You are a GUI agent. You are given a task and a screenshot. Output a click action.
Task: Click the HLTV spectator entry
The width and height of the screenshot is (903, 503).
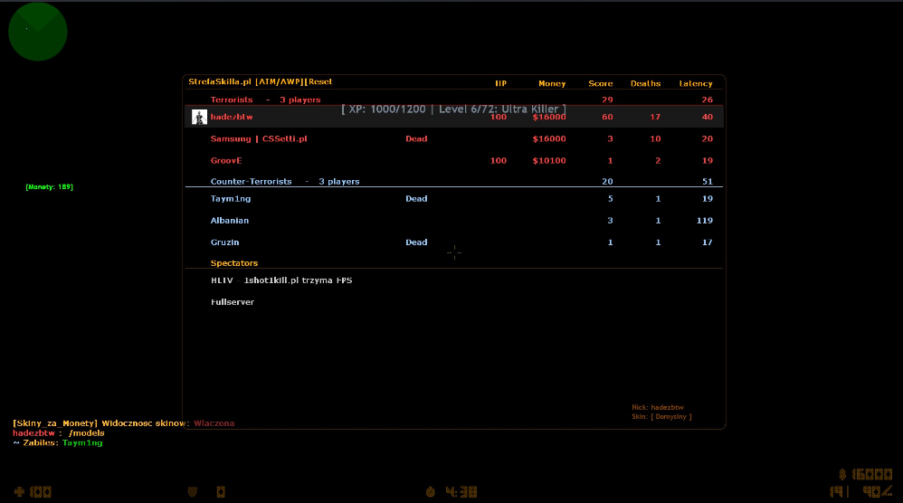pyautogui.click(x=281, y=280)
